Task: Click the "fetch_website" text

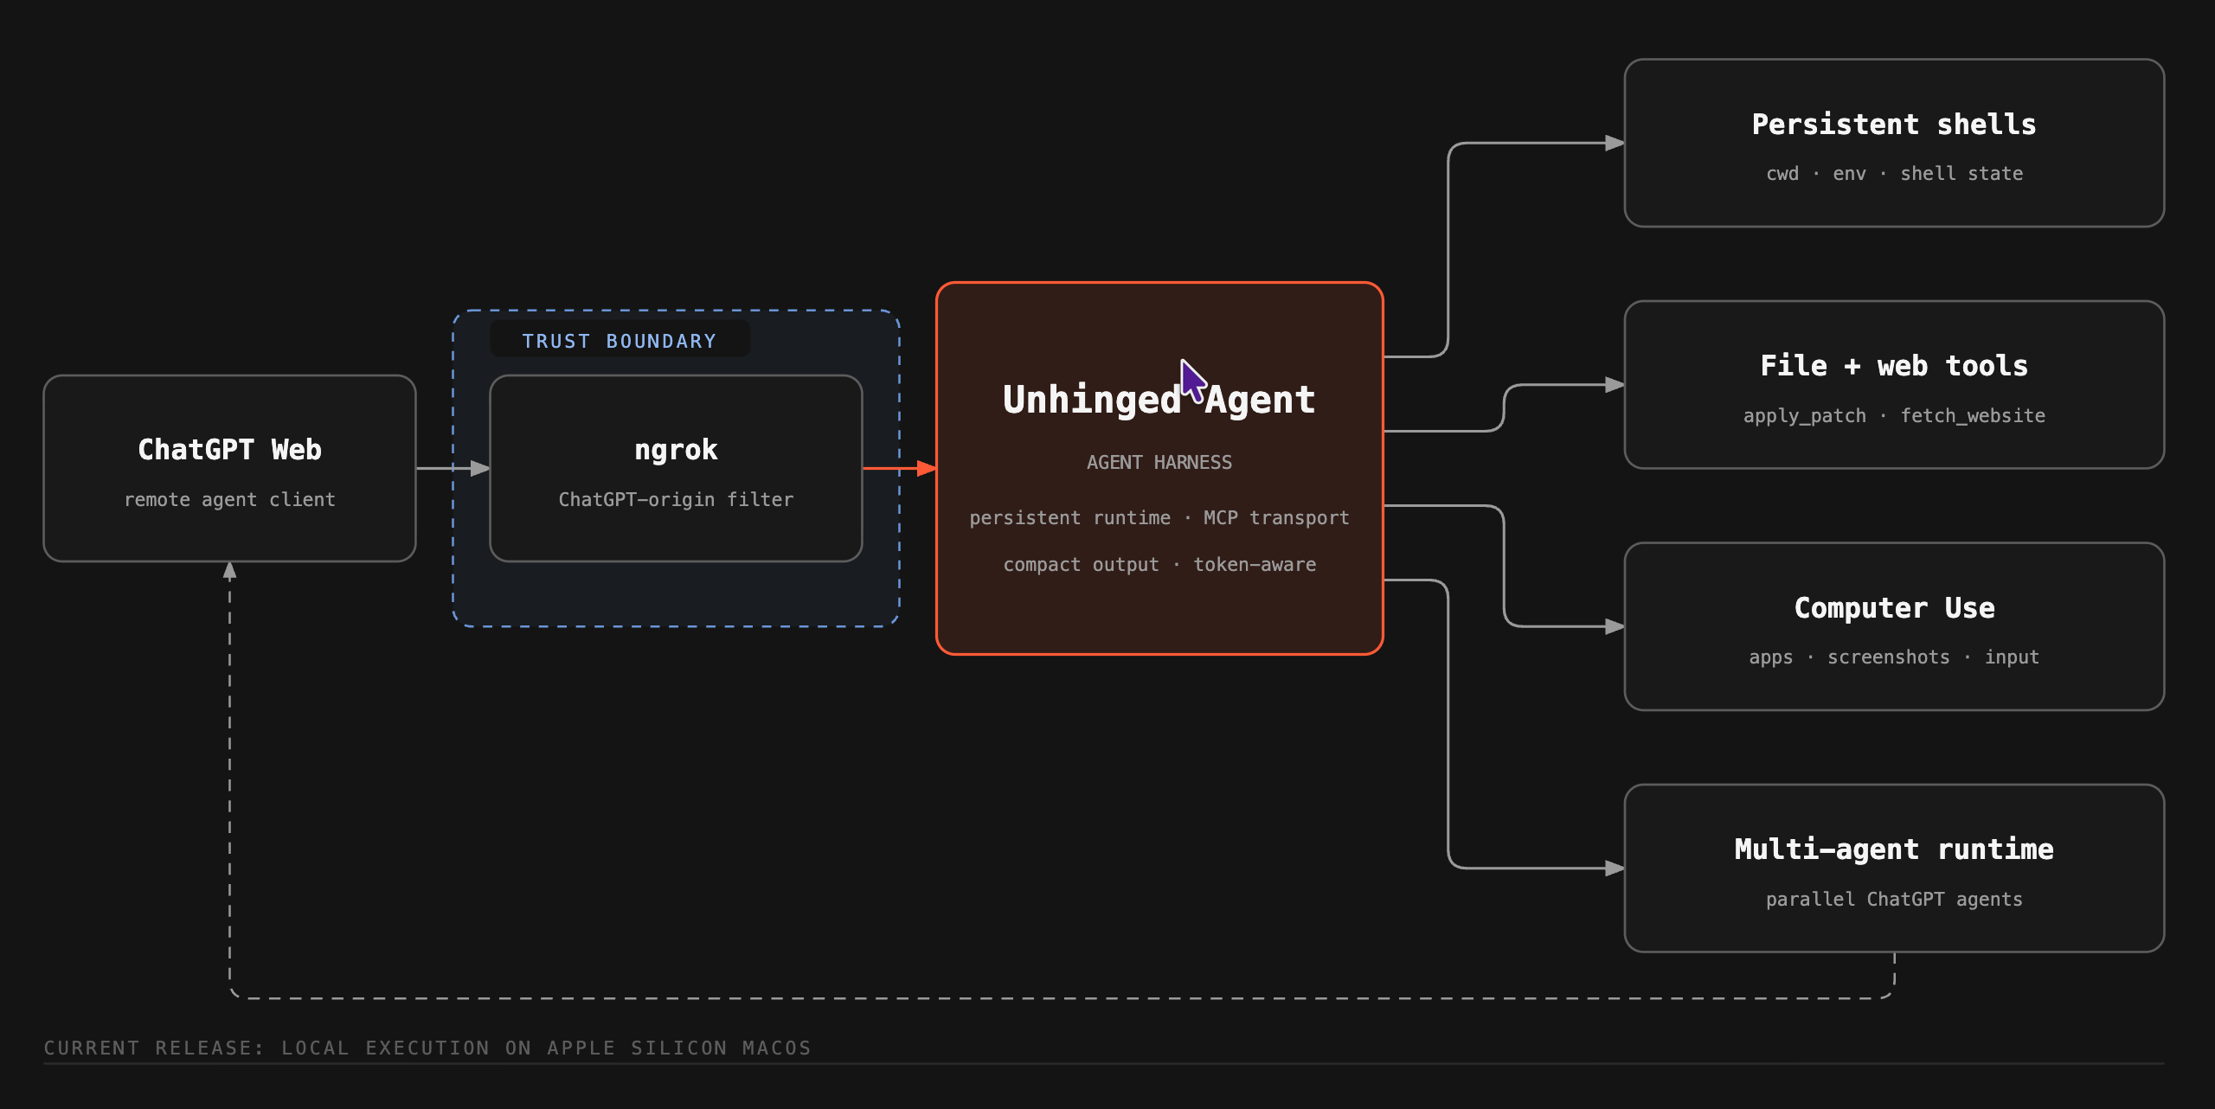Action: 1973,416
